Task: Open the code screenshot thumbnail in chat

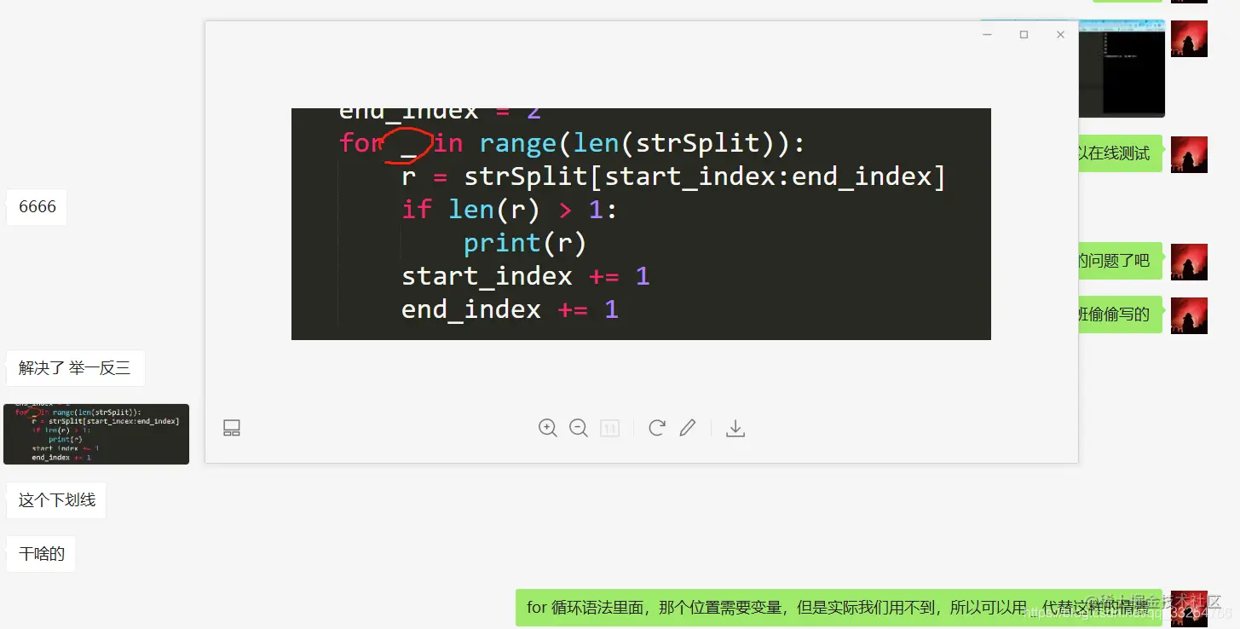Action: click(x=96, y=434)
